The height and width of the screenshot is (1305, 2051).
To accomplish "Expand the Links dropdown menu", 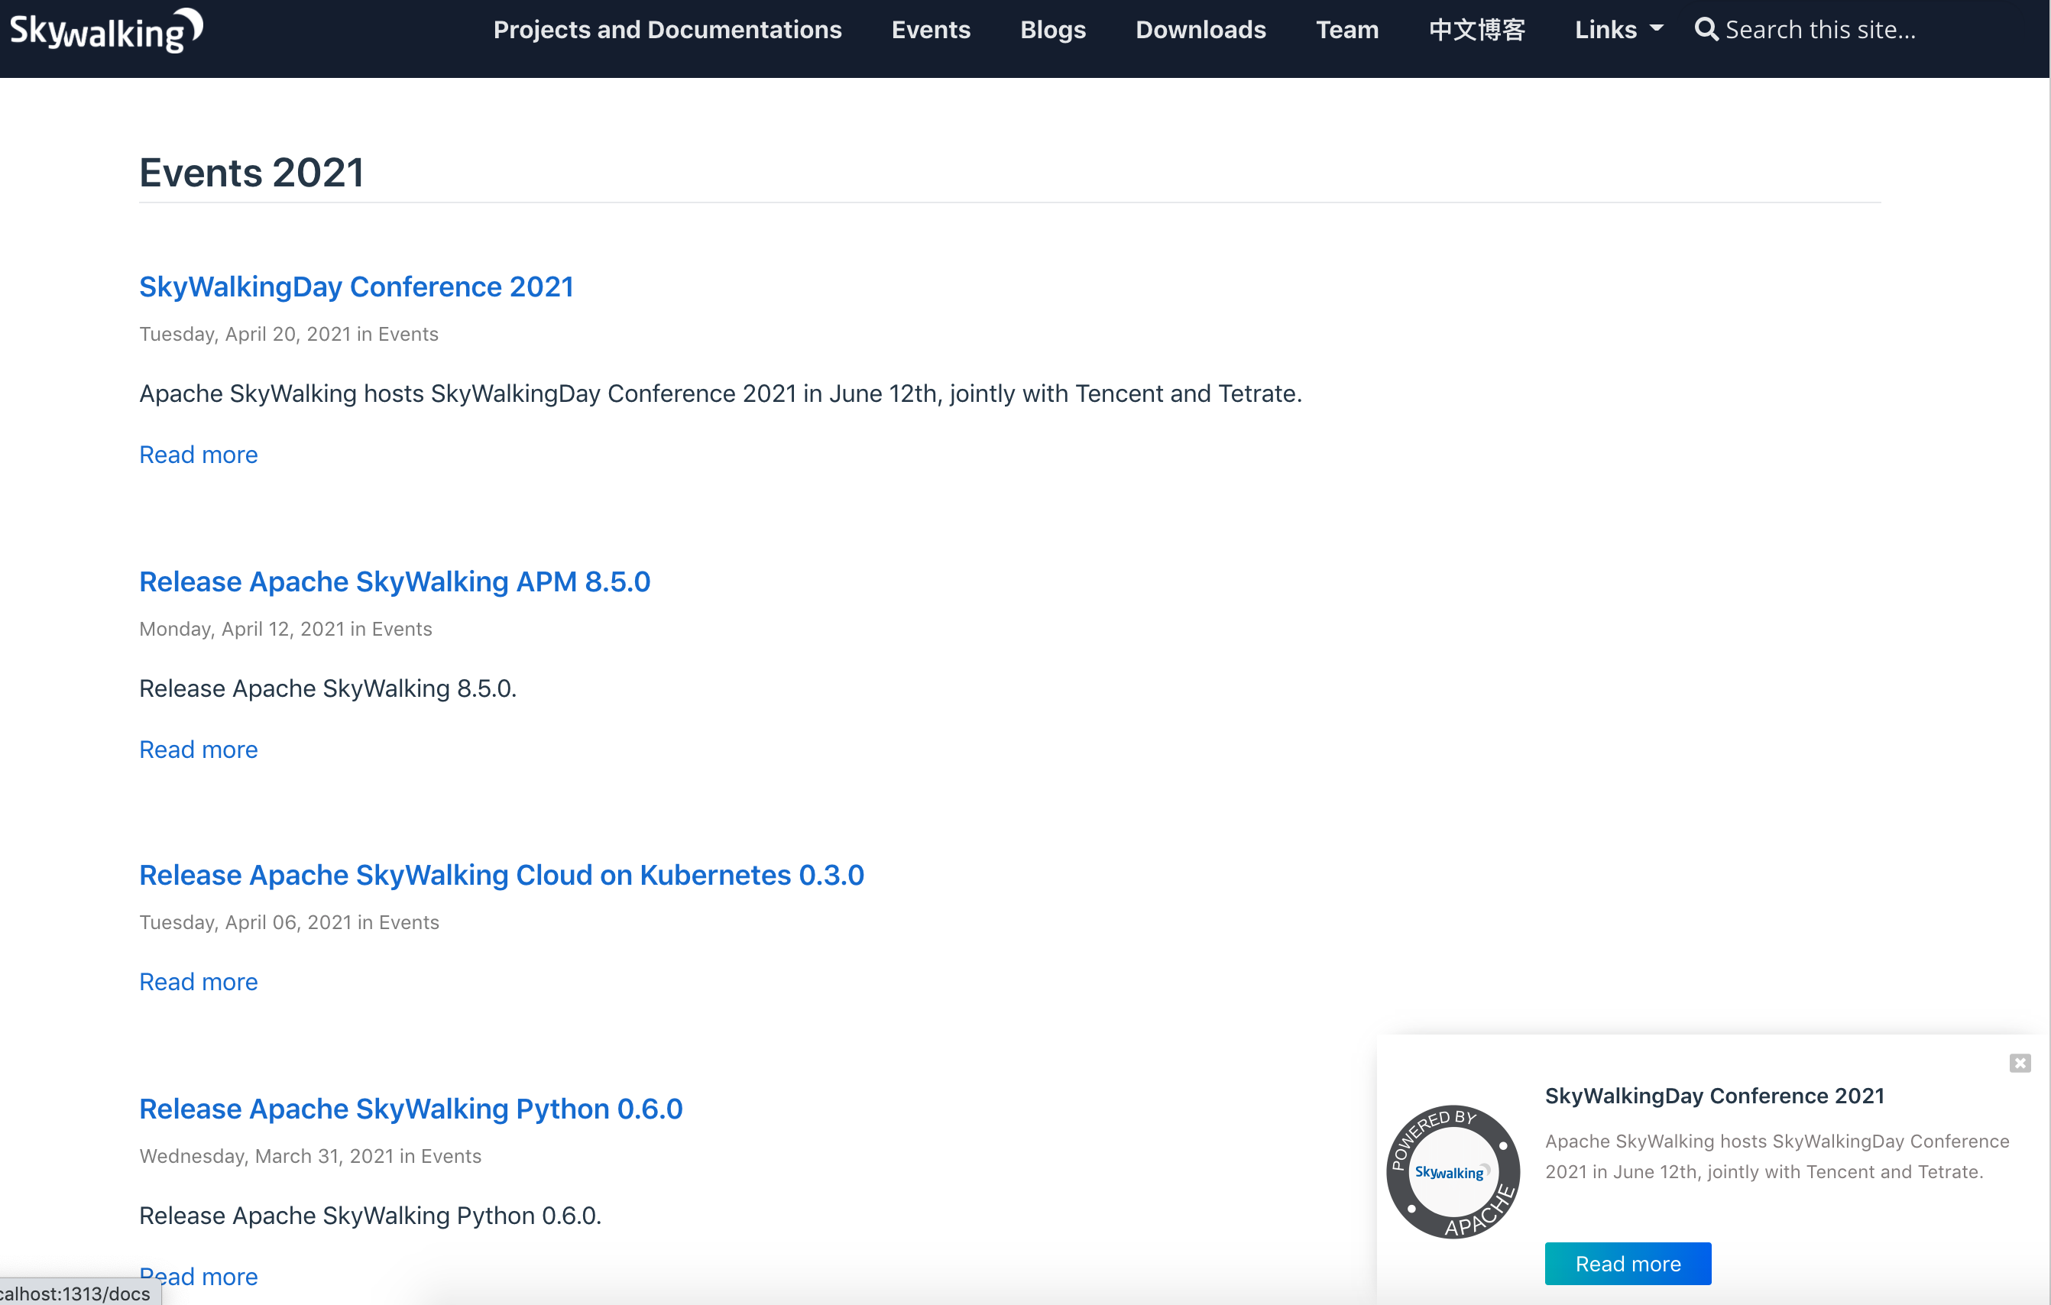I will coord(1605,30).
